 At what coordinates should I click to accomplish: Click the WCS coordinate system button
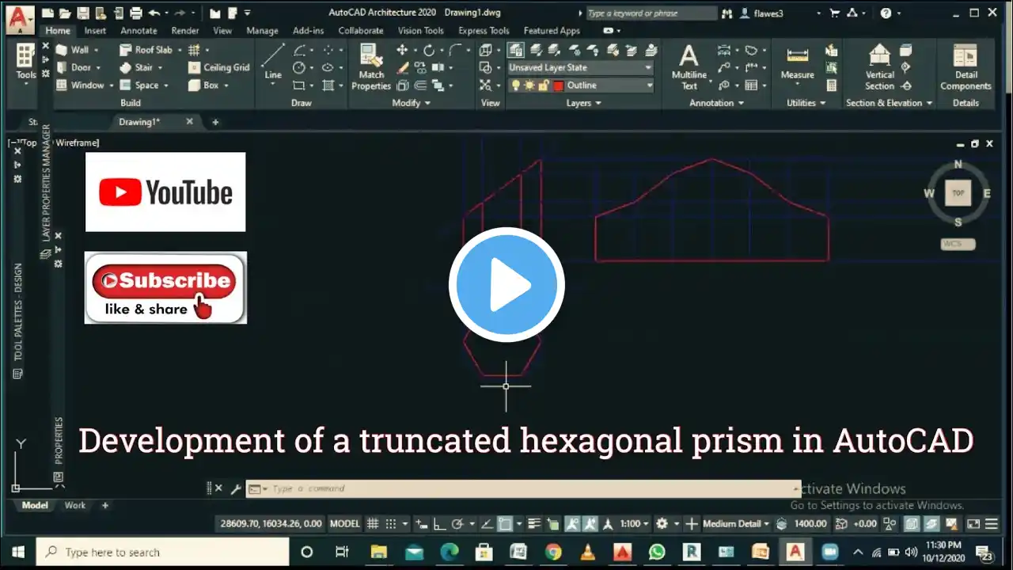coord(958,244)
